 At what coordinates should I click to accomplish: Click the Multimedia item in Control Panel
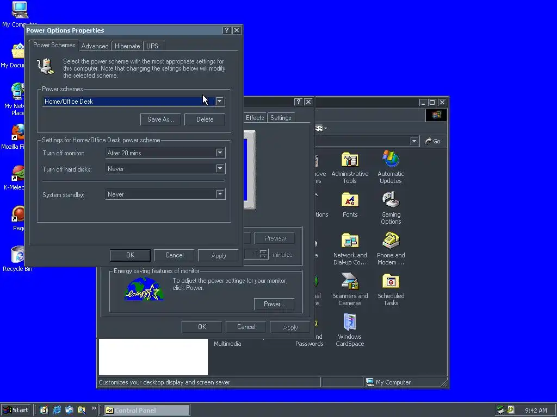click(x=227, y=344)
